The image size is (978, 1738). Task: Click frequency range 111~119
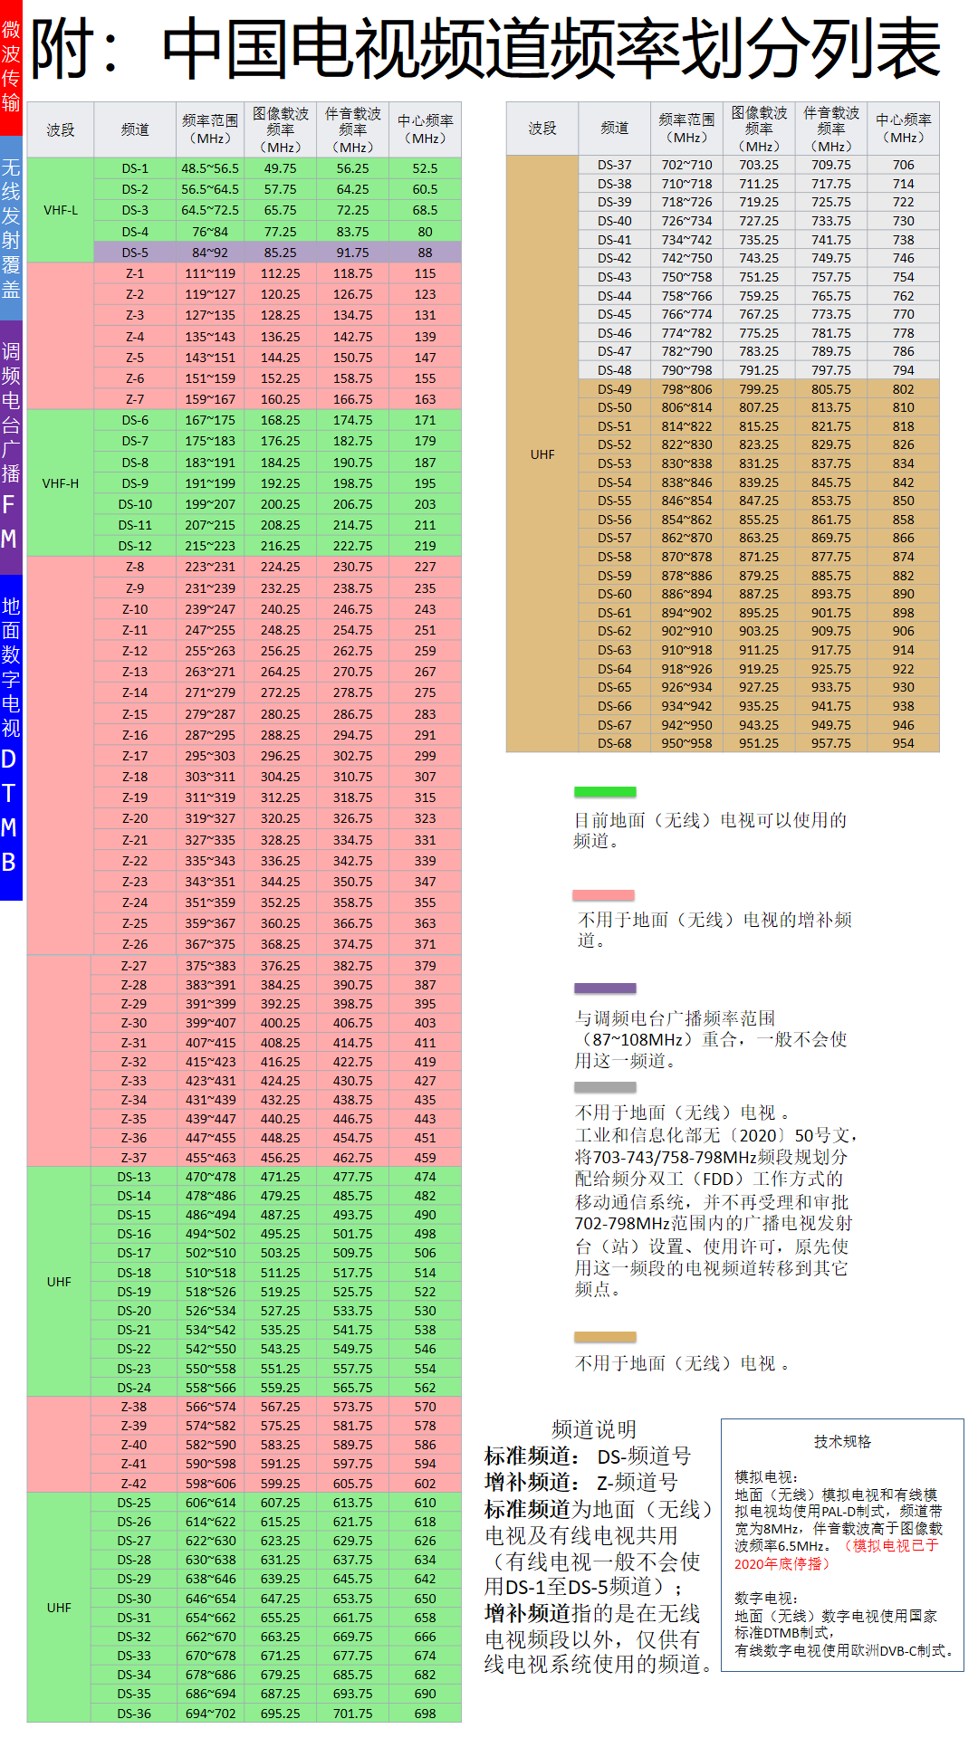click(x=210, y=273)
